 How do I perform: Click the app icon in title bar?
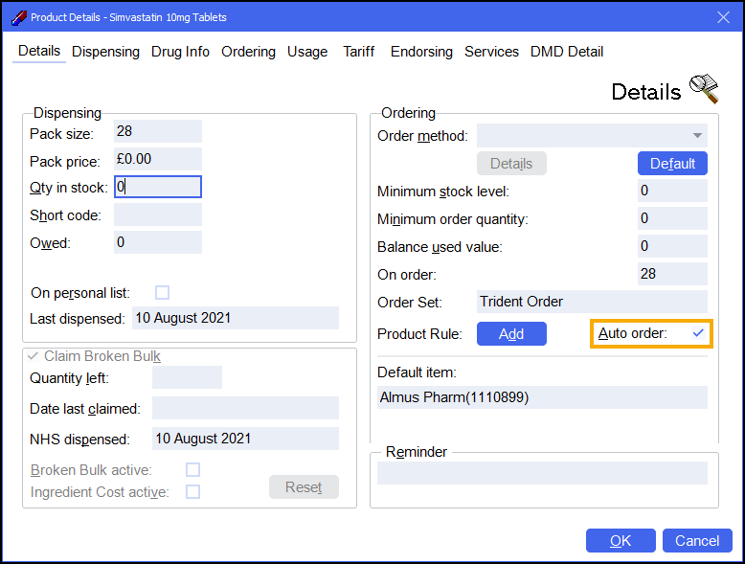pos(18,17)
